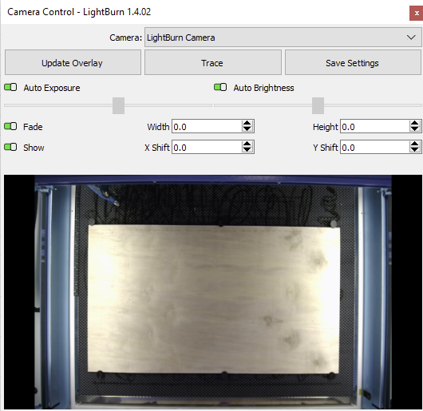Turn off the Show overlay switch
This screenshot has height=411, width=423.
click(10, 147)
